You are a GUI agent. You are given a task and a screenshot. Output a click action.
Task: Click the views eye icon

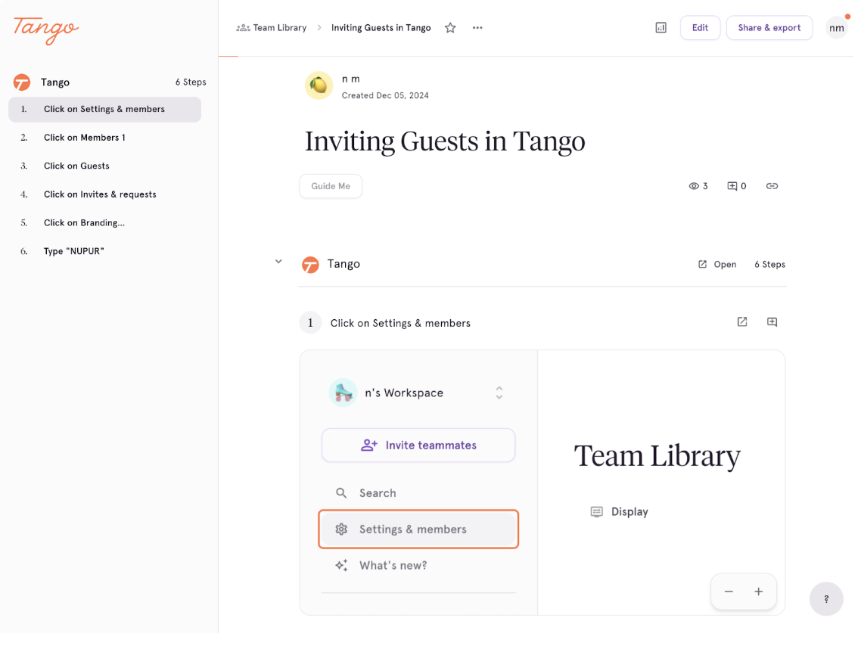[694, 186]
